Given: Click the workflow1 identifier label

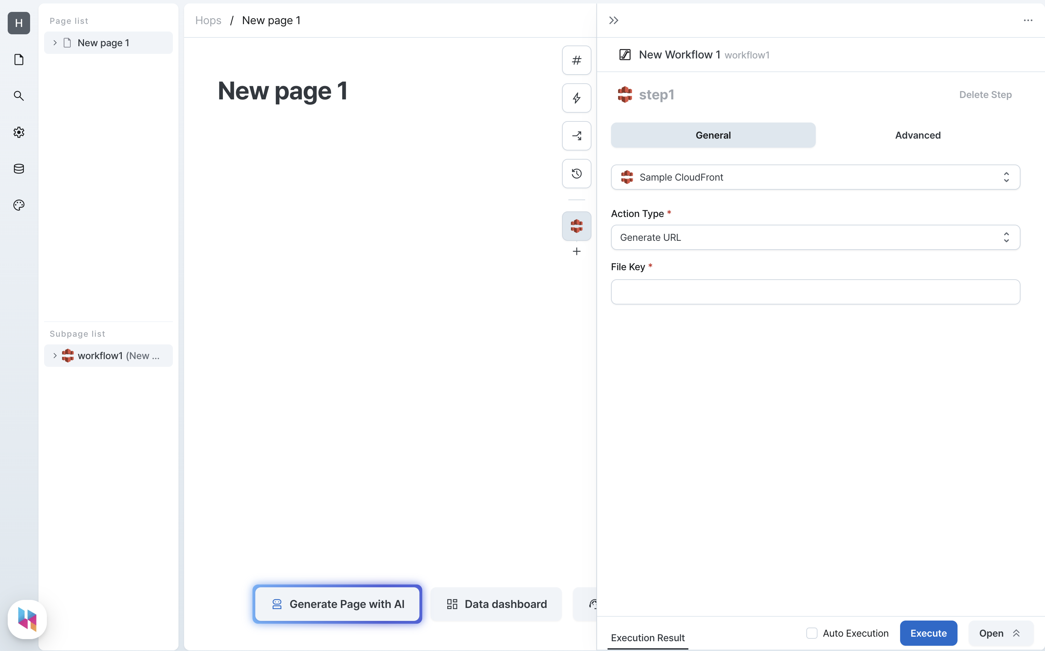Looking at the screenshot, I should [x=747, y=55].
